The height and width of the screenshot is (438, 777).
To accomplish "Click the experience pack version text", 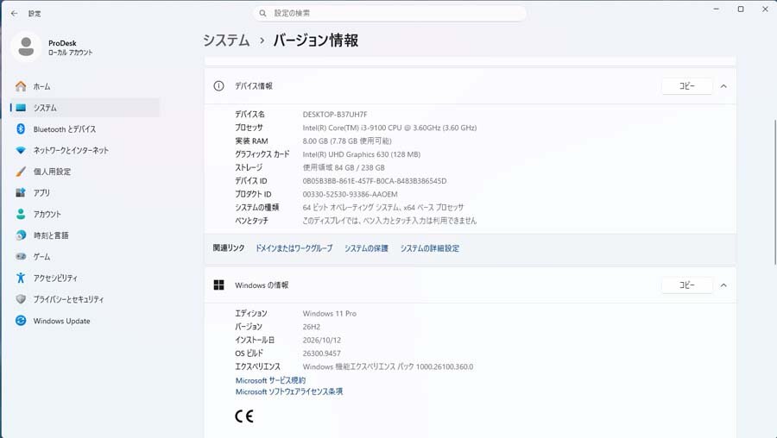I will pos(388,367).
